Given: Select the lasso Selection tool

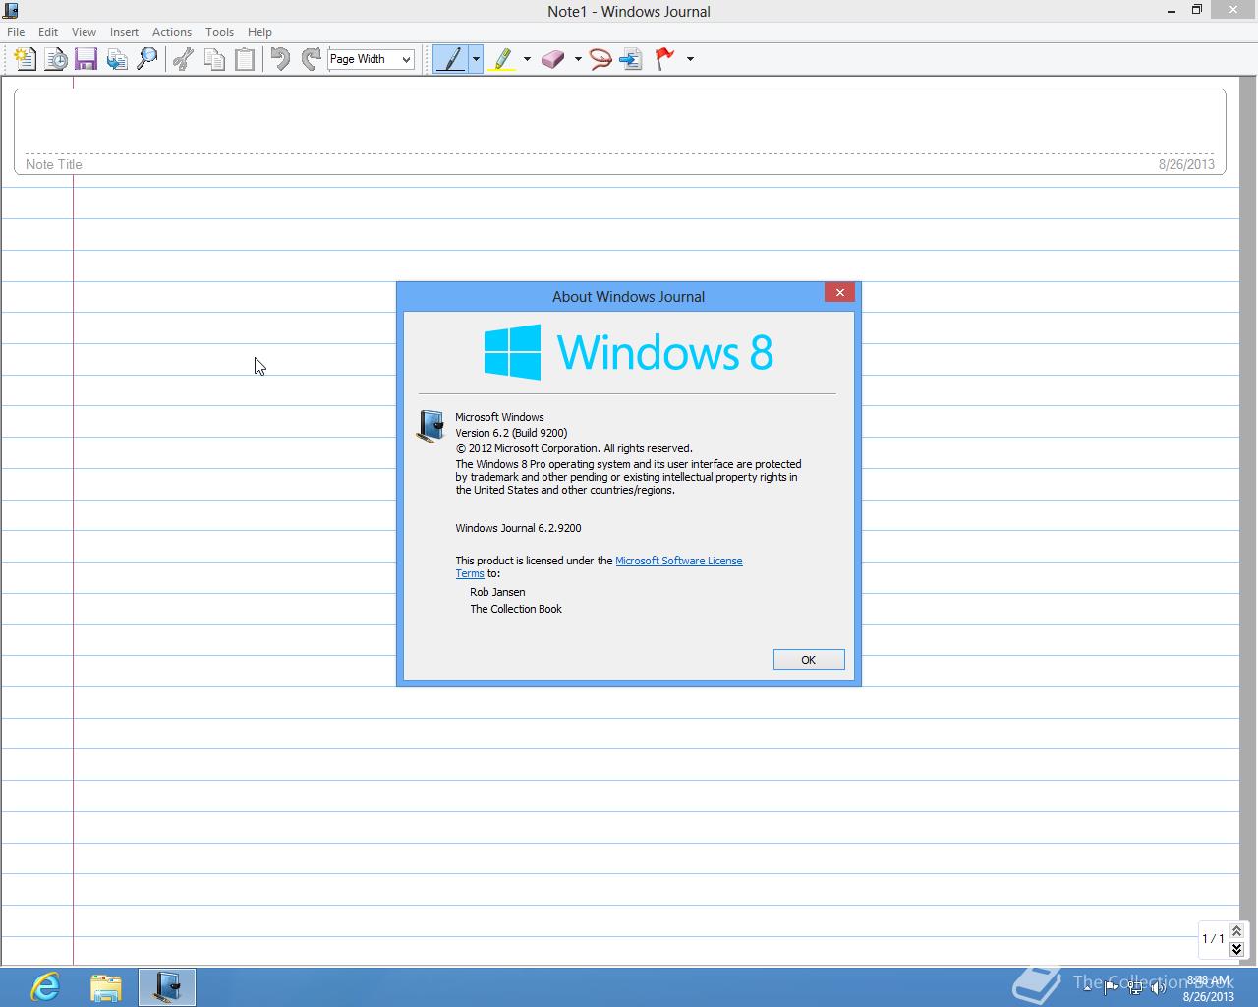Looking at the screenshot, I should click(x=600, y=59).
